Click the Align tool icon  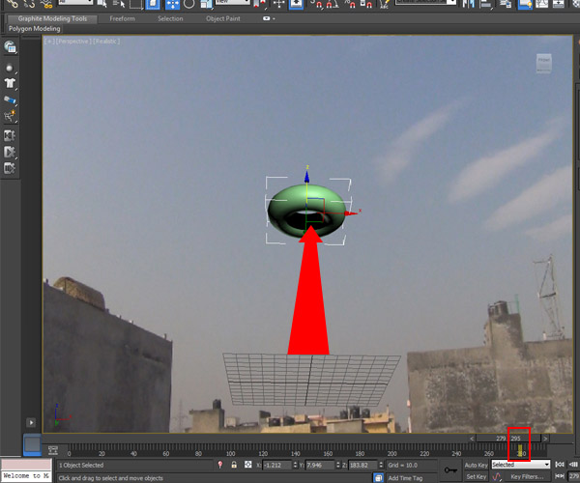[x=486, y=4]
